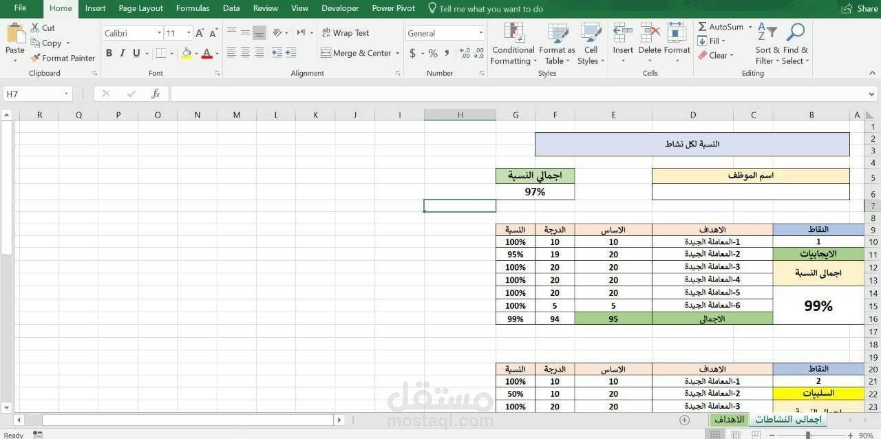
Task: Toggle Bold formatting
Action: click(x=109, y=53)
